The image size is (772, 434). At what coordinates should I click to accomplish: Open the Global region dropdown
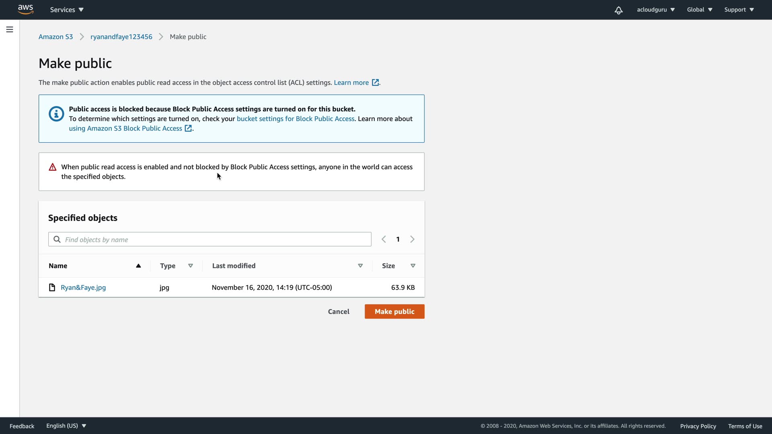point(699,10)
